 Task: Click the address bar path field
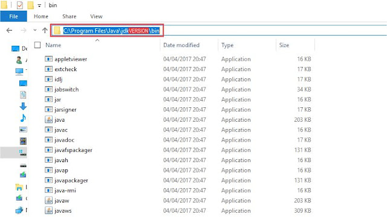pos(219,31)
